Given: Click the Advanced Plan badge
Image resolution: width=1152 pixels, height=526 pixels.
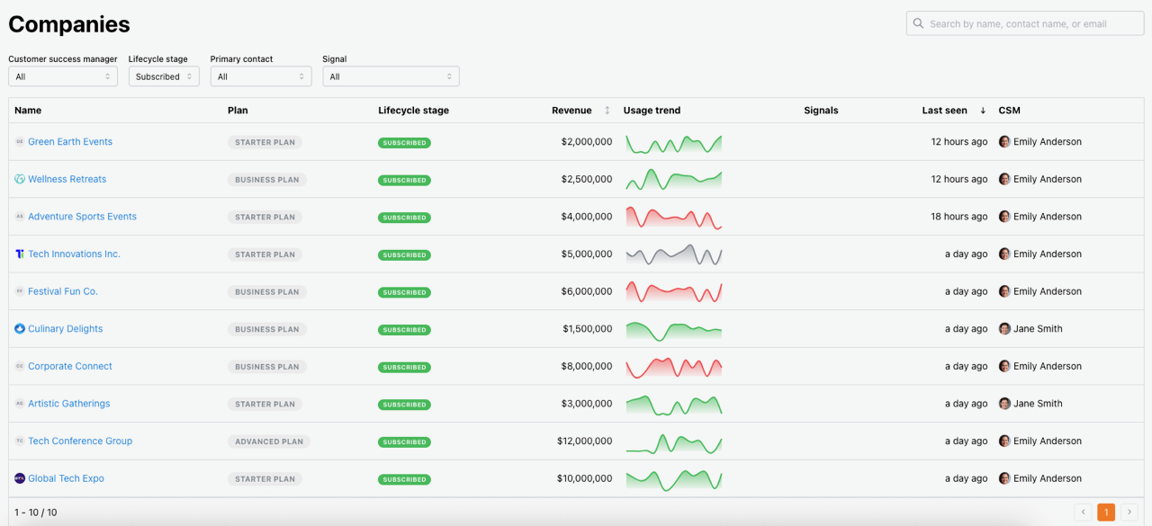Looking at the screenshot, I should [269, 441].
